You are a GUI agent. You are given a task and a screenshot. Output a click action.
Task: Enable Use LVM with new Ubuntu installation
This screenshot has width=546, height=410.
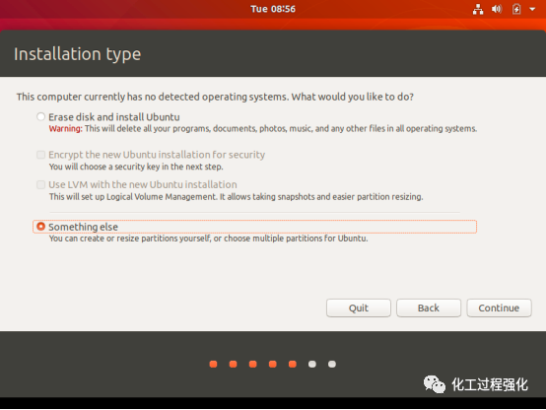[x=40, y=184]
